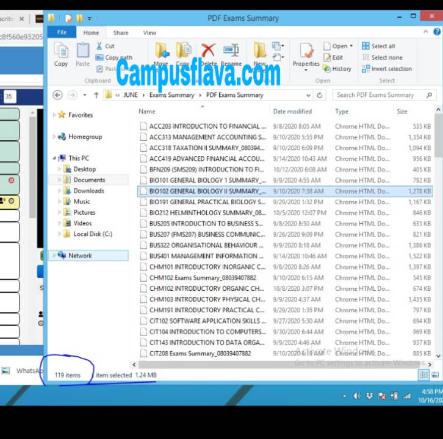Expand Homegroup tree node
Image resolution: width=443 pixels, height=439 pixels.
54,137
